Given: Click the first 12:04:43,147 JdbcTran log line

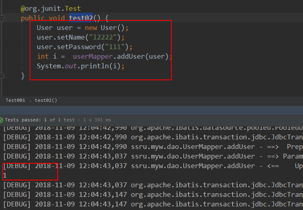Looking at the screenshot, I should pyautogui.click(x=153, y=194).
